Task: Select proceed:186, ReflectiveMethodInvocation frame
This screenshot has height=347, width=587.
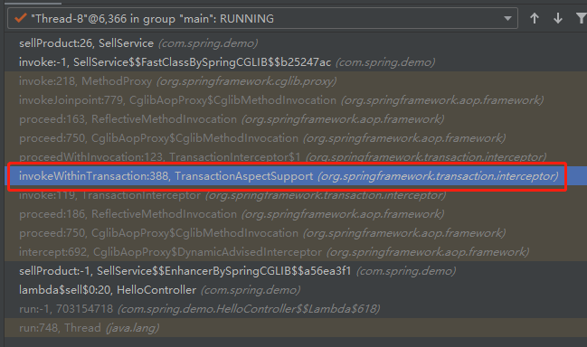Action: pyautogui.click(x=296, y=214)
